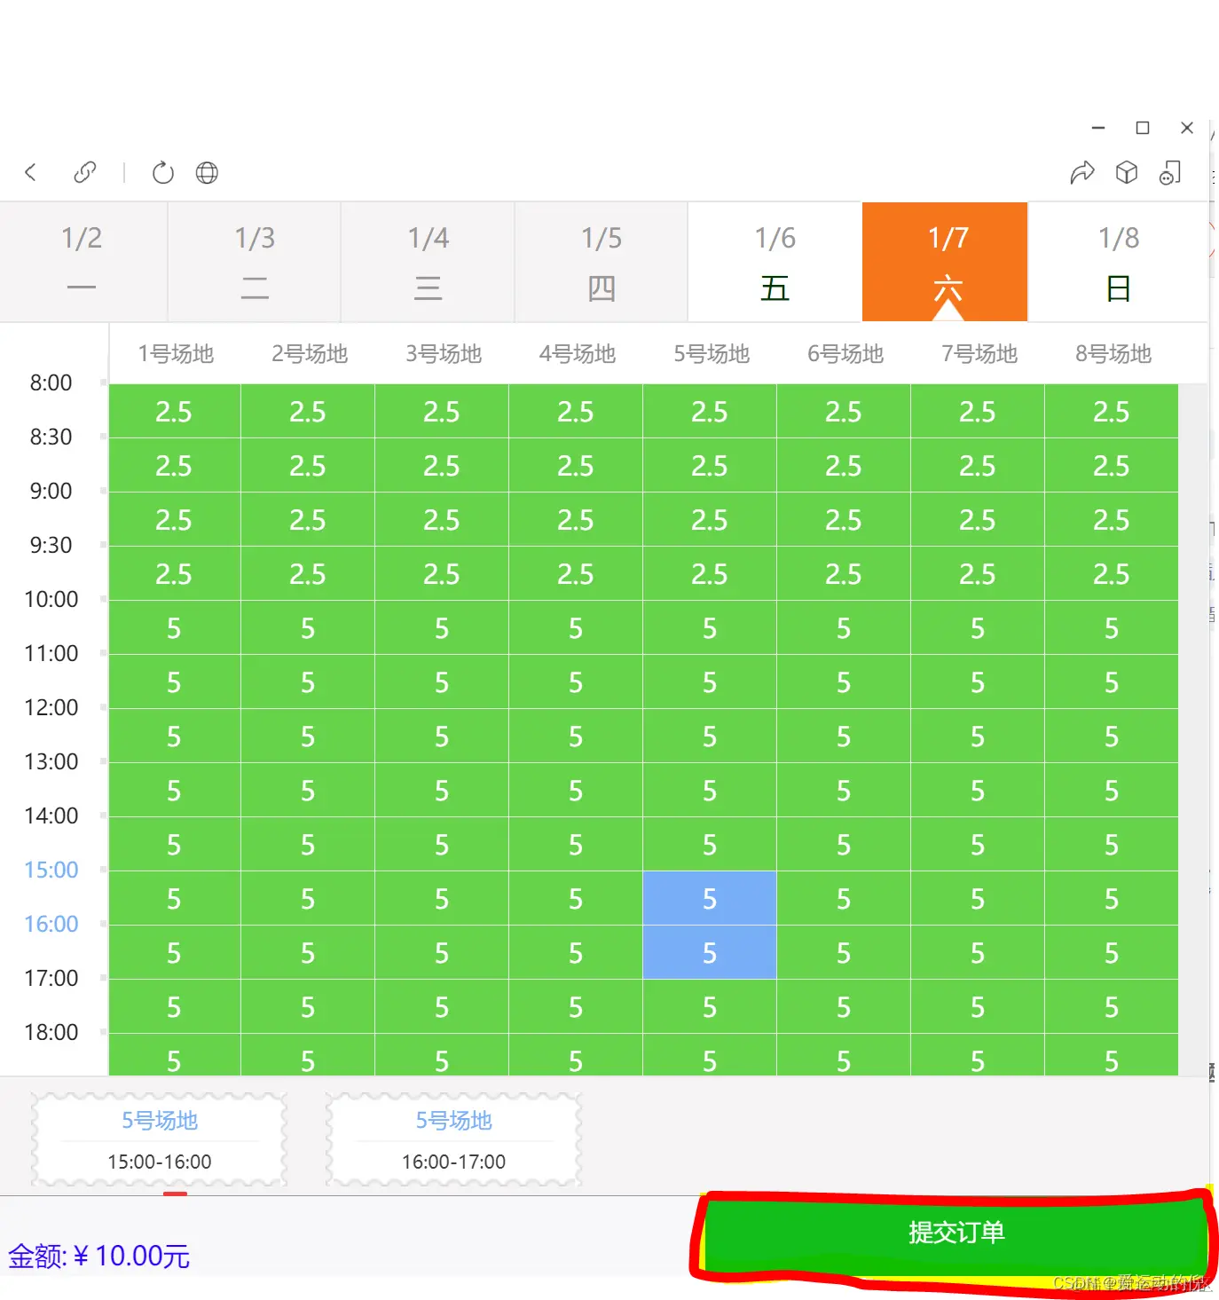This screenshot has width=1219, height=1300.
Task: Book the 12:00 slot on court 6
Action: click(x=844, y=737)
